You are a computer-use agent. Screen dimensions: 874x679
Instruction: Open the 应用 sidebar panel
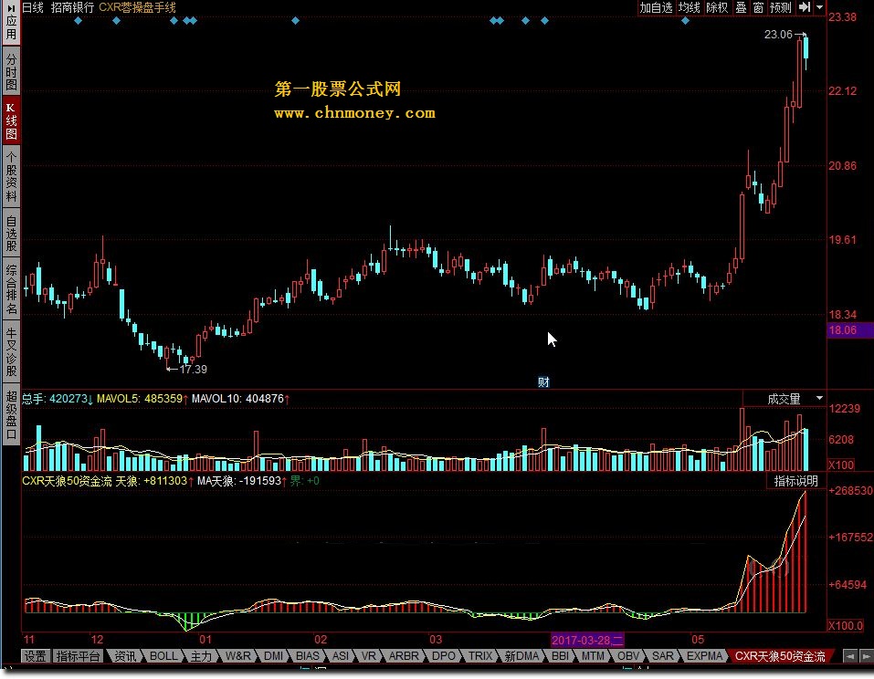tap(11, 23)
